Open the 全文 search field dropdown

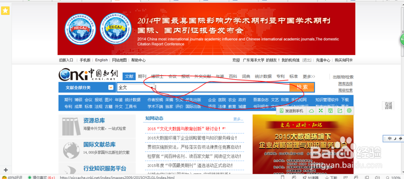click(136, 87)
